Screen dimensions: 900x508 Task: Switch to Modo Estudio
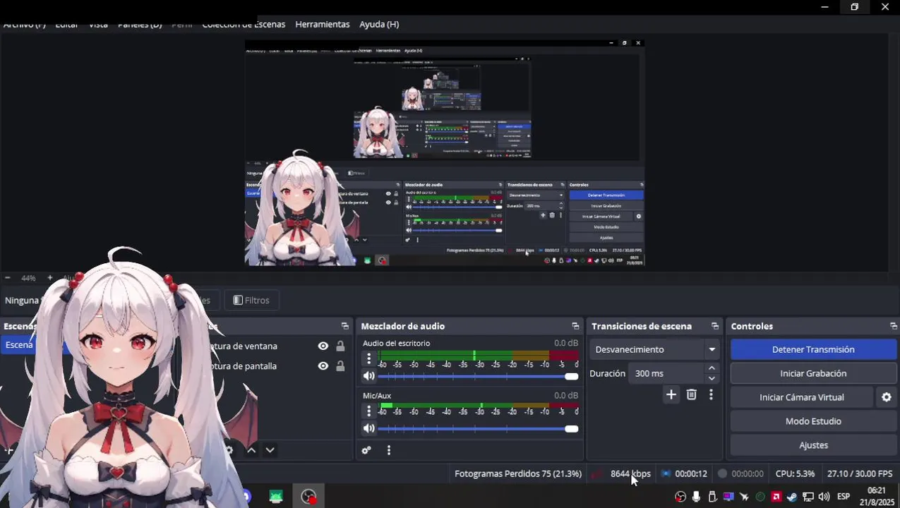click(813, 421)
